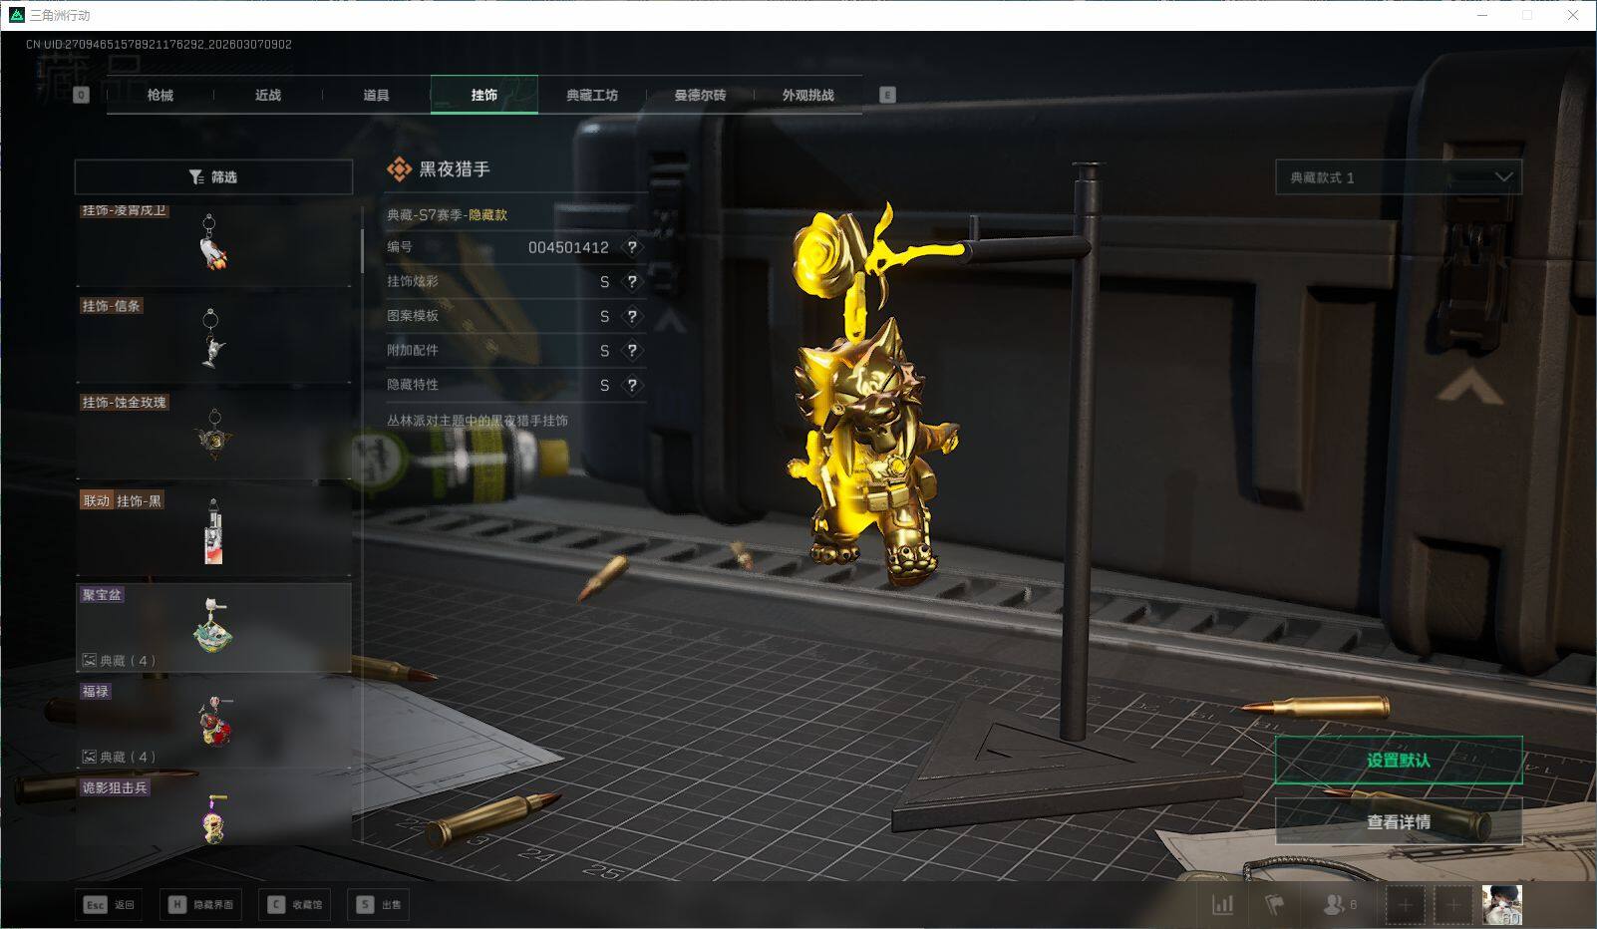Click the question mark beside 附加配件
This screenshot has width=1597, height=929.
tap(631, 351)
